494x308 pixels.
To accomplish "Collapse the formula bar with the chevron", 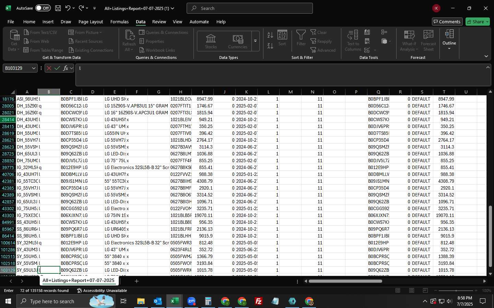I will pyautogui.click(x=488, y=67).
